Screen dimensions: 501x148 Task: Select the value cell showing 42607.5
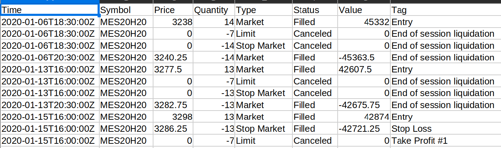364,70
